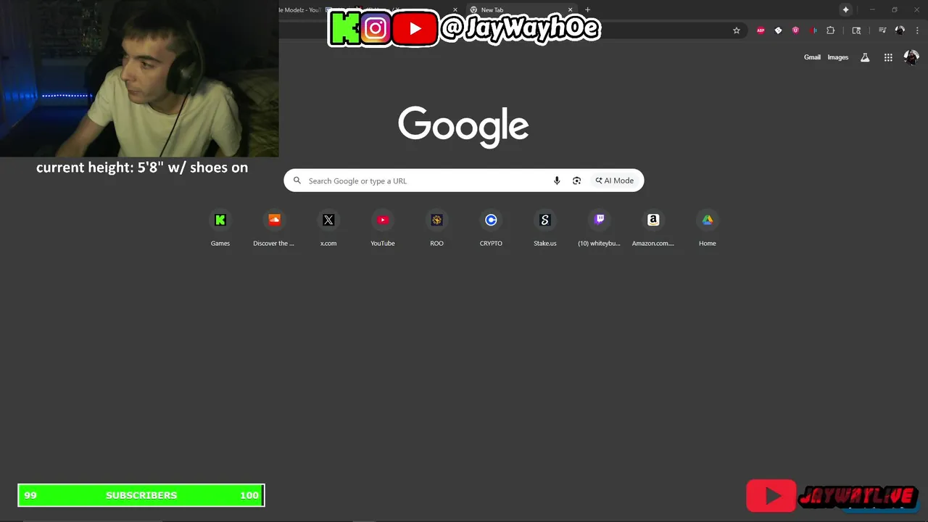Image resolution: width=928 pixels, height=522 pixels.
Task: Open the (10) whiteybu... Twitch shortcut
Action: (599, 228)
